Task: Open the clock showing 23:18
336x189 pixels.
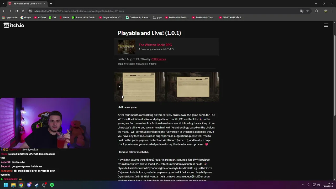Action: coord(328,185)
